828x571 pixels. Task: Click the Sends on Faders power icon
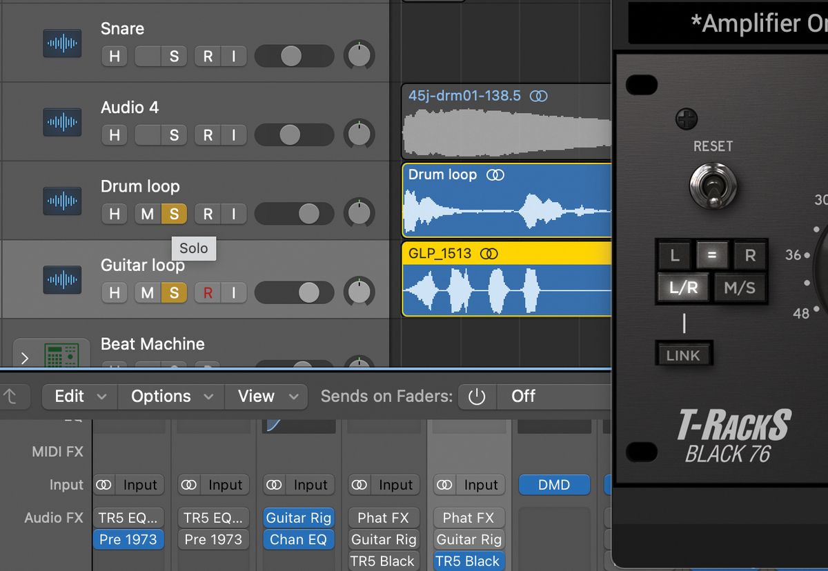click(x=477, y=396)
